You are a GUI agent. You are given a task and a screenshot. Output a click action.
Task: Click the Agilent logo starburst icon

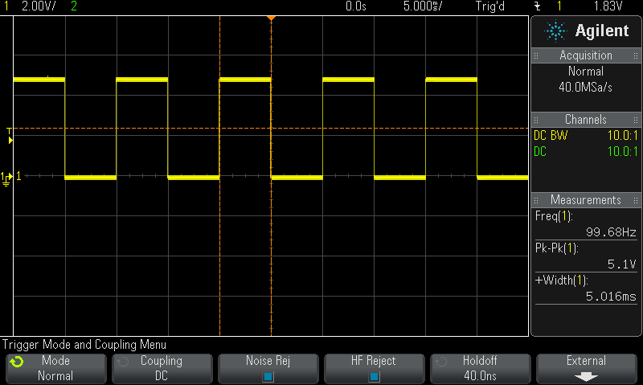(x=555, y=31)
